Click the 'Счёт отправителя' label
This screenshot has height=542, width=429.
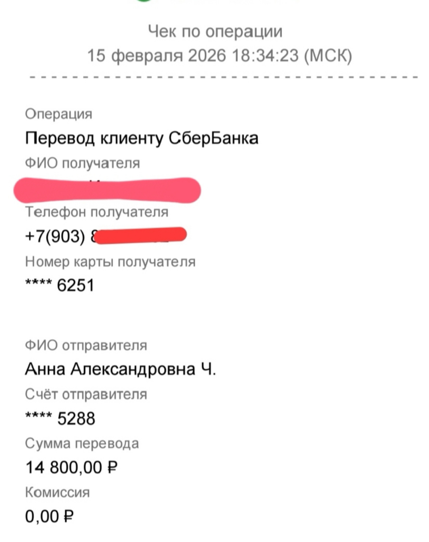(x=86, y=394)
